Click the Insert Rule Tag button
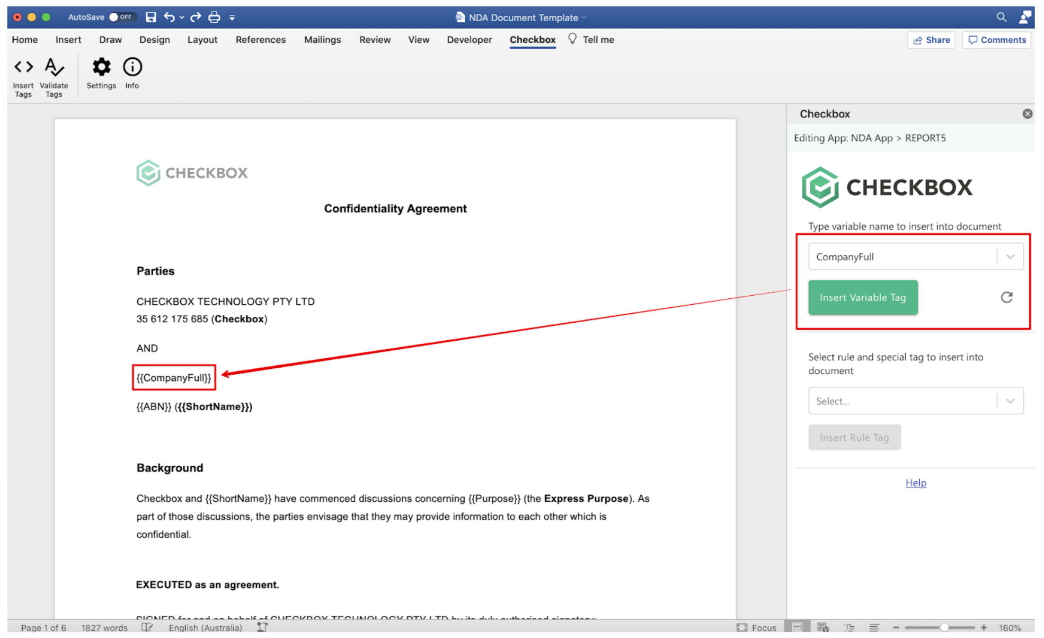The image size is (1044, 638). click(854, 437)
